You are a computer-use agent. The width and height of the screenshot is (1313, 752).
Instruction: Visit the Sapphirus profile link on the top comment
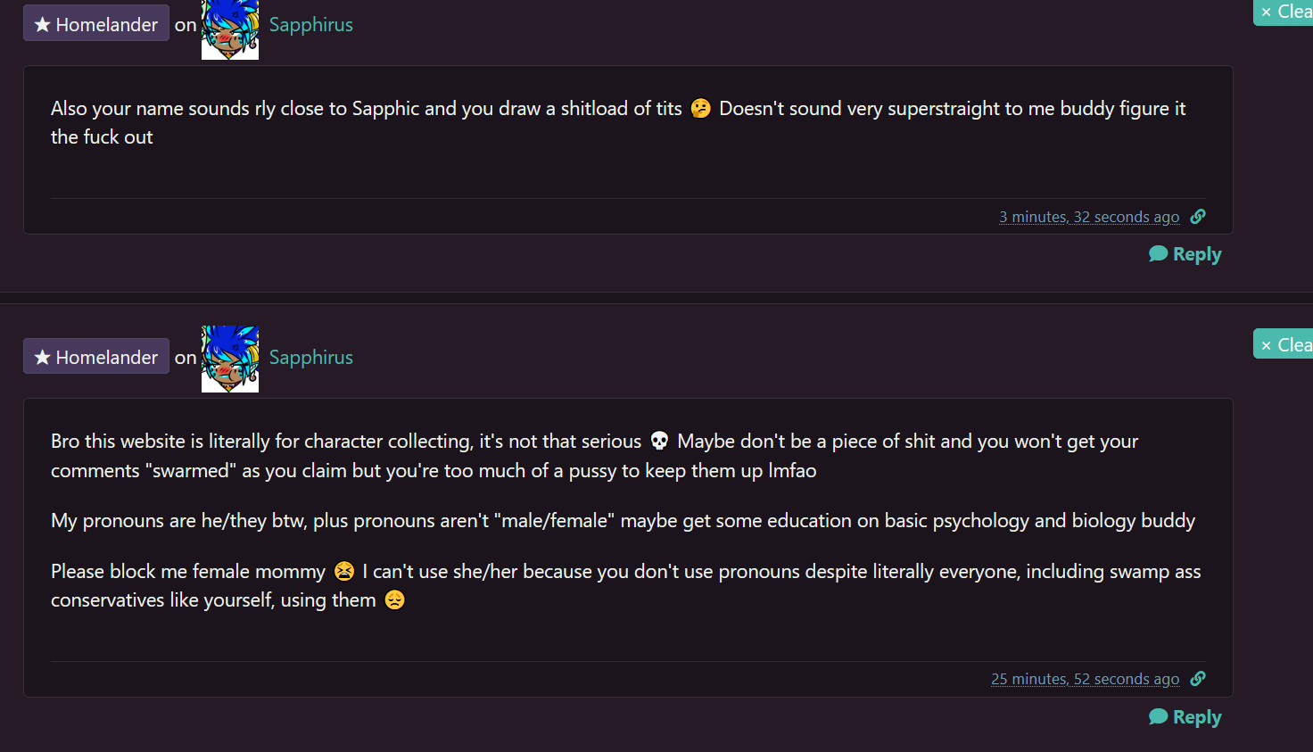(311, 25)
